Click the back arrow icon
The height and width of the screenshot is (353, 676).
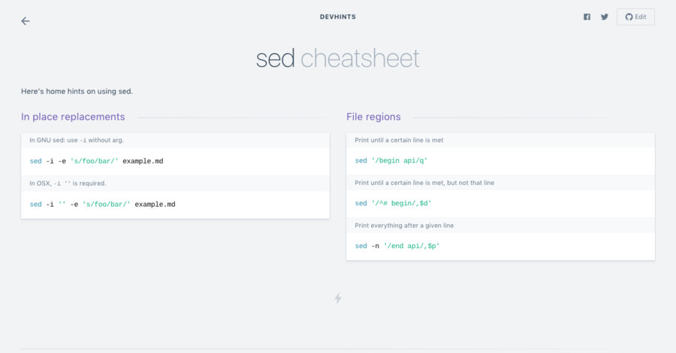(26, 21)
